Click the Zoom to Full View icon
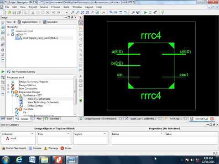The image size is (219, 164). (x=82, y=12)
